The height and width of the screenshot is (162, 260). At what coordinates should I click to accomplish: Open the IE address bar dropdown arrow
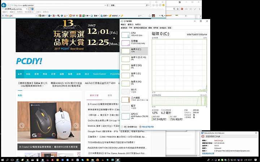pyautogui.click(x=105, y=5)
